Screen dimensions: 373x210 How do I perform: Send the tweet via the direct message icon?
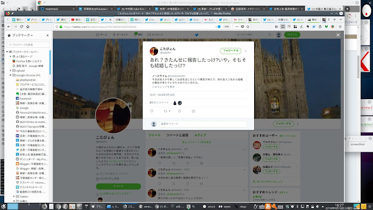(193, 111)
